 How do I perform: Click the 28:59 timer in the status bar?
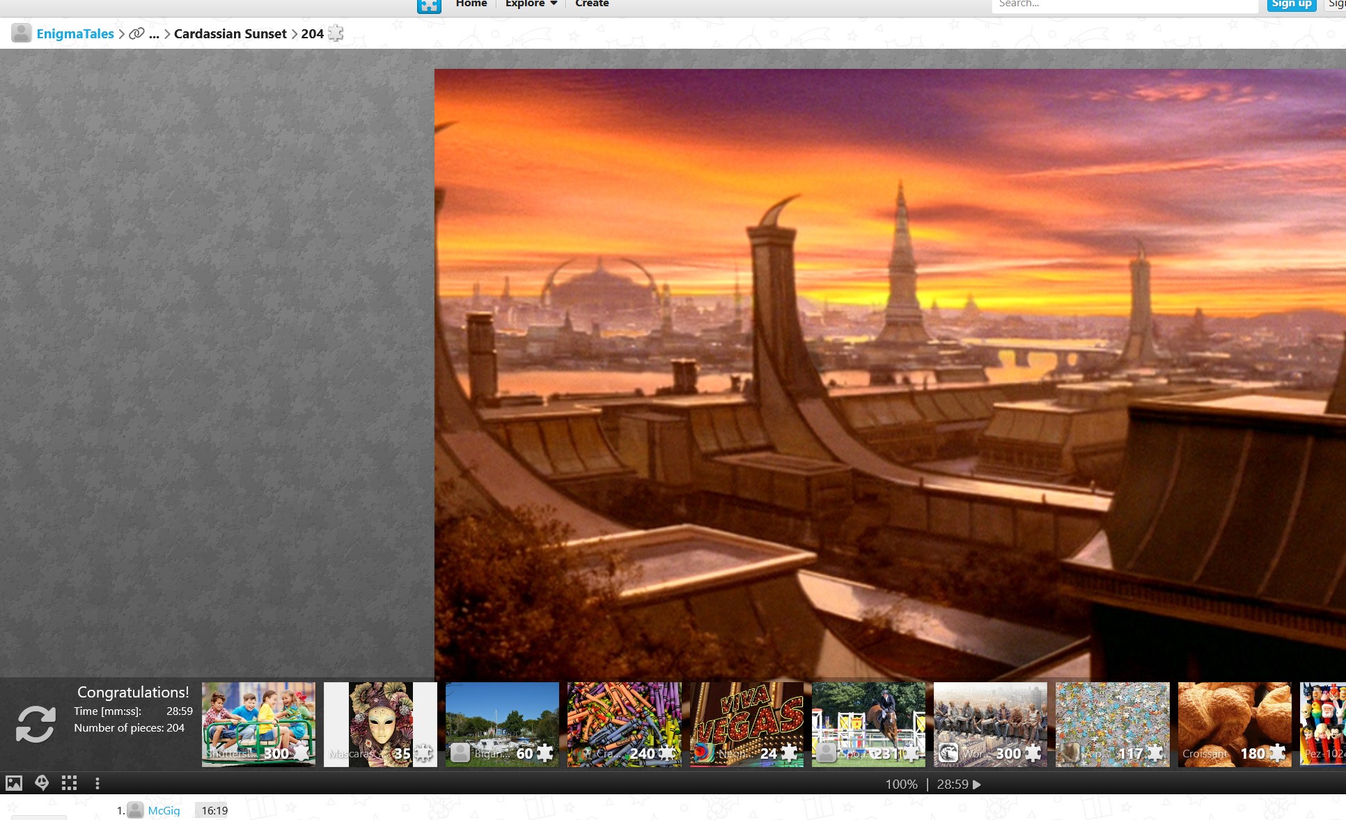pos(953,784)
